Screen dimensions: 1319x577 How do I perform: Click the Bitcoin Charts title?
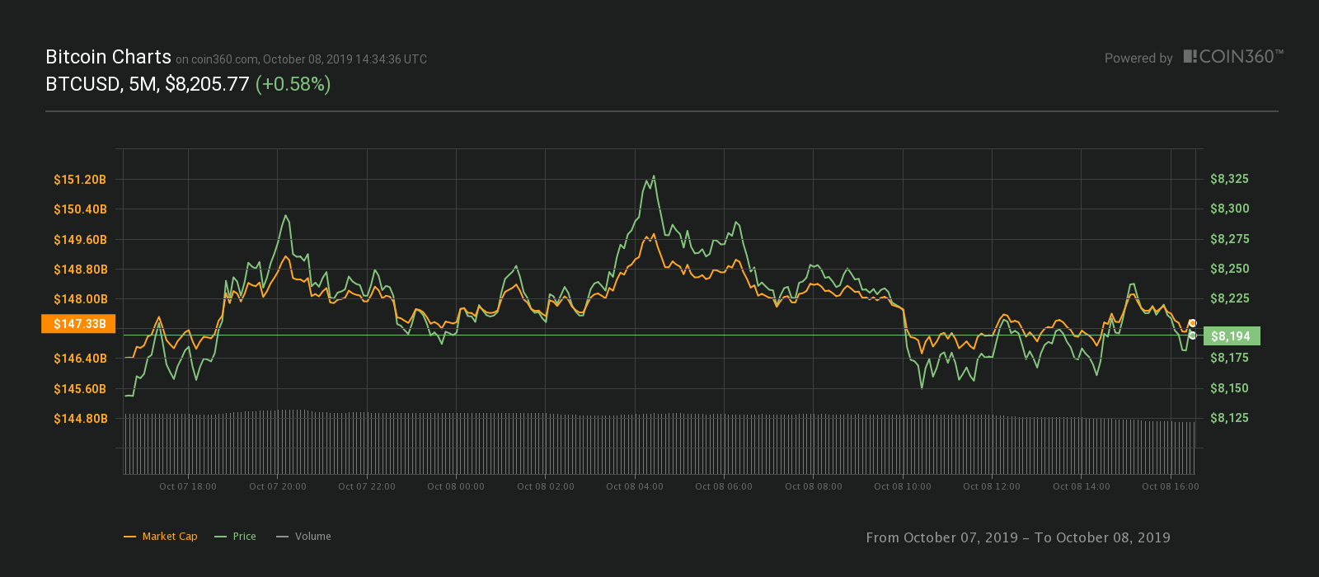point(108,57)
